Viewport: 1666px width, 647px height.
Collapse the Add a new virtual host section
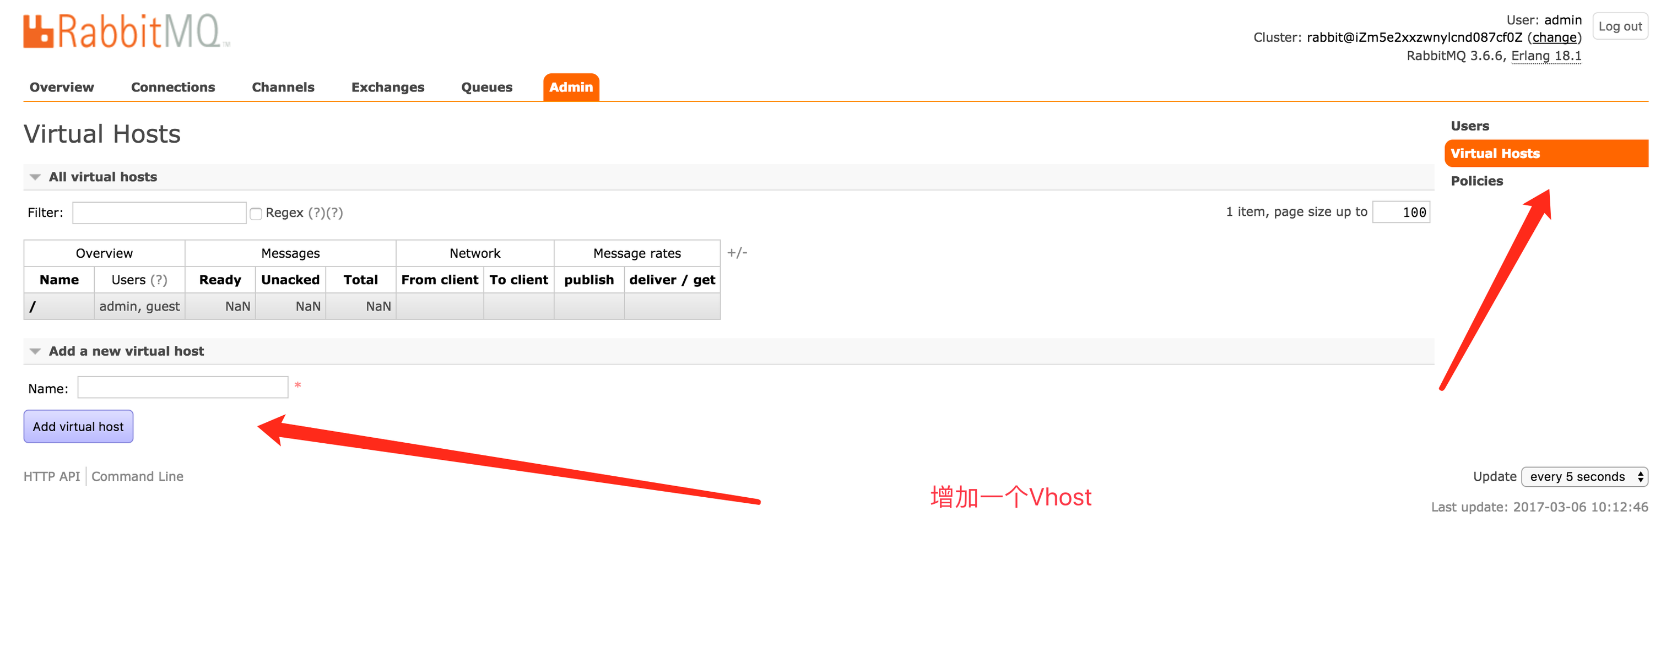tap(126, 351)
